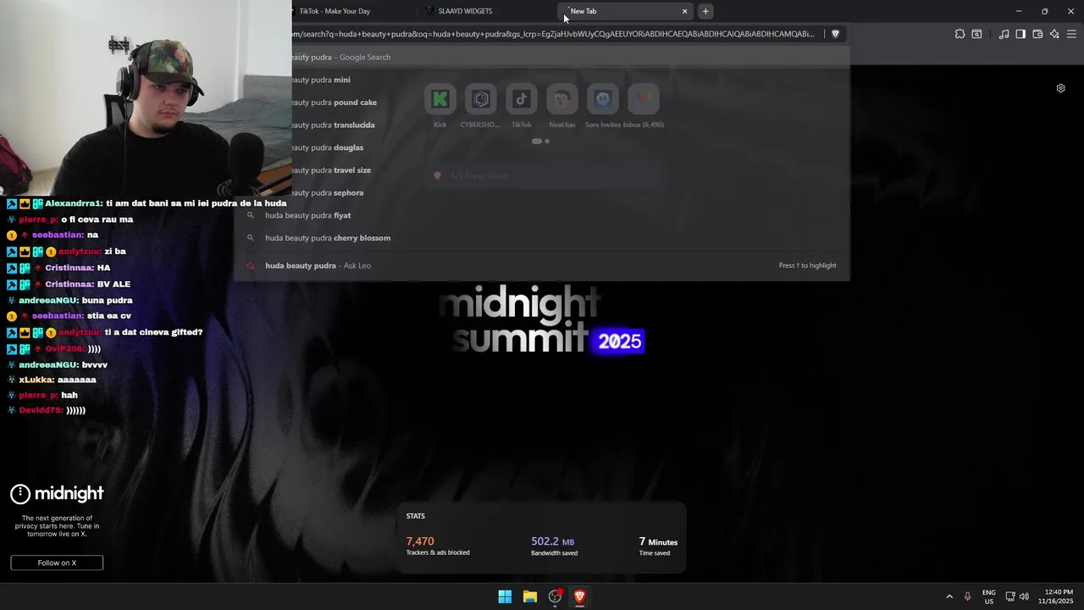Click the 502.2 MB bandwidth saved stat
Screen dimensions: 1084x610
[554, 546]
